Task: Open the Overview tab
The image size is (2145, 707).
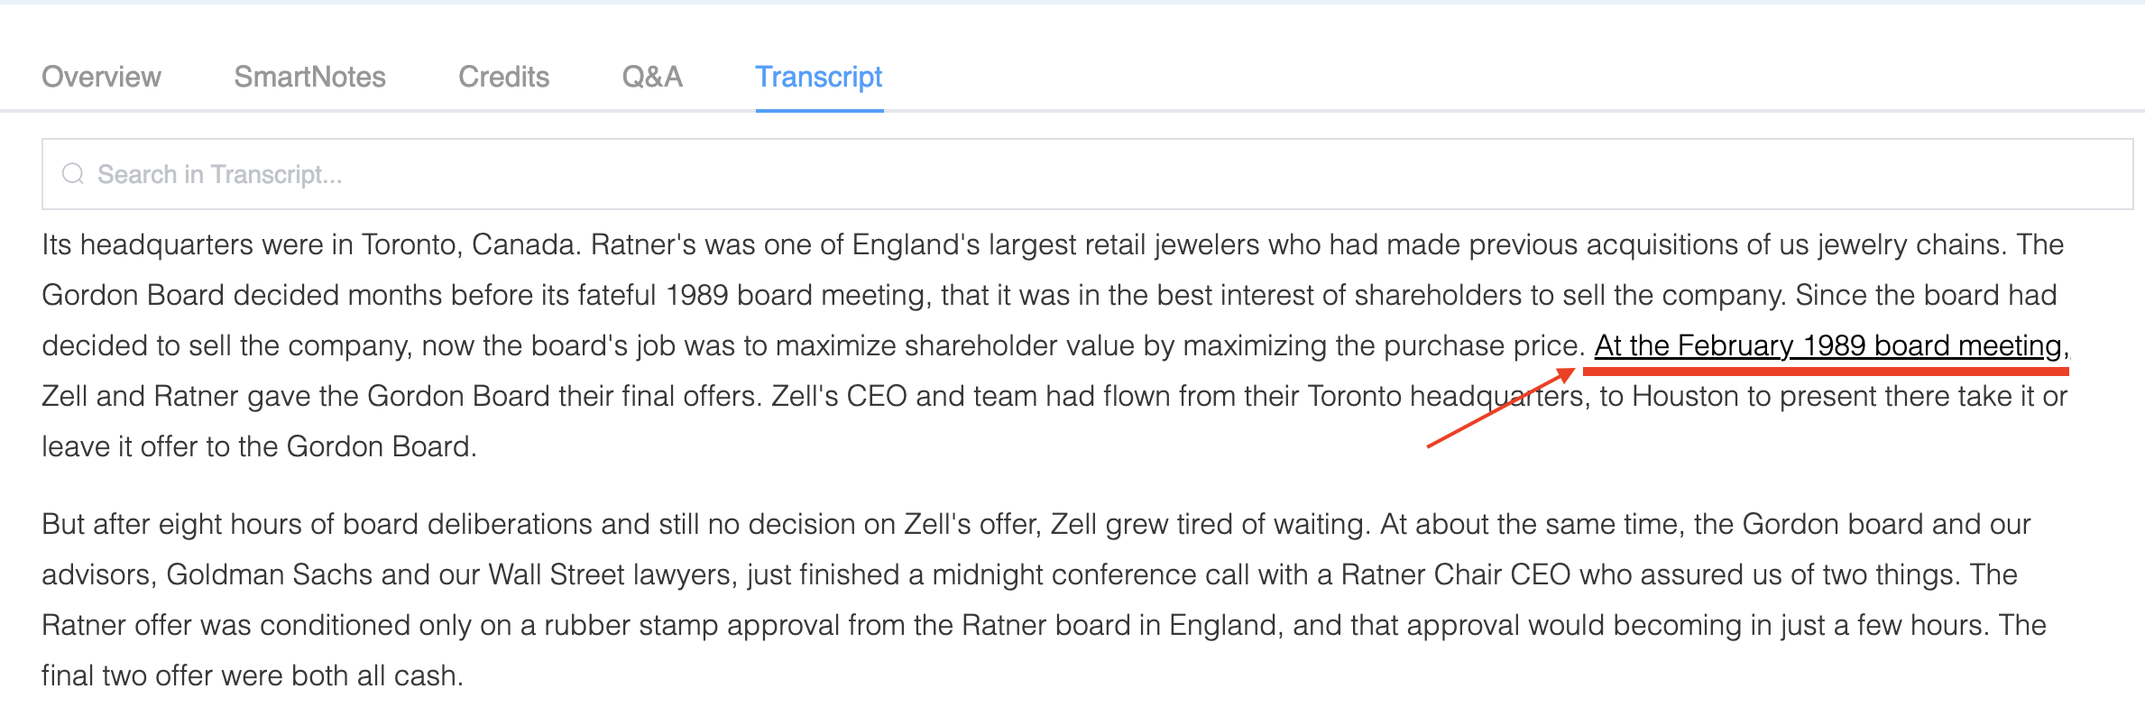Action: click(101, 77)
